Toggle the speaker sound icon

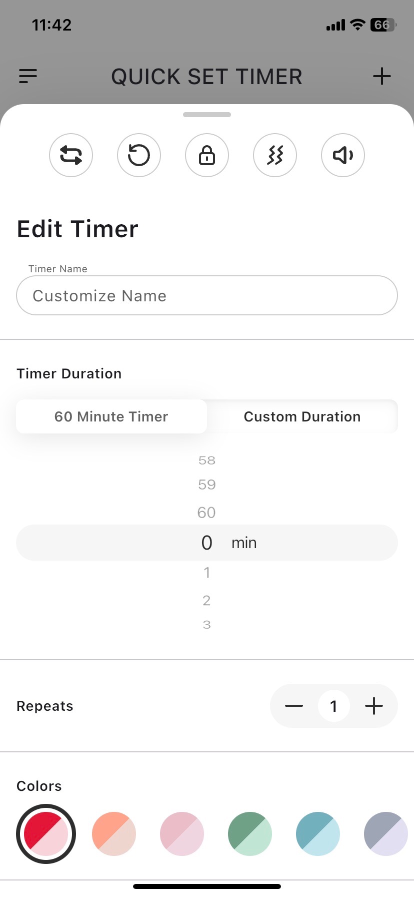(x=343, y=155)
